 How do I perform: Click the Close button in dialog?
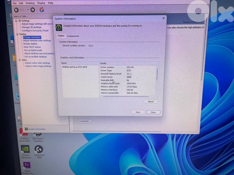[x=153, y=112]
